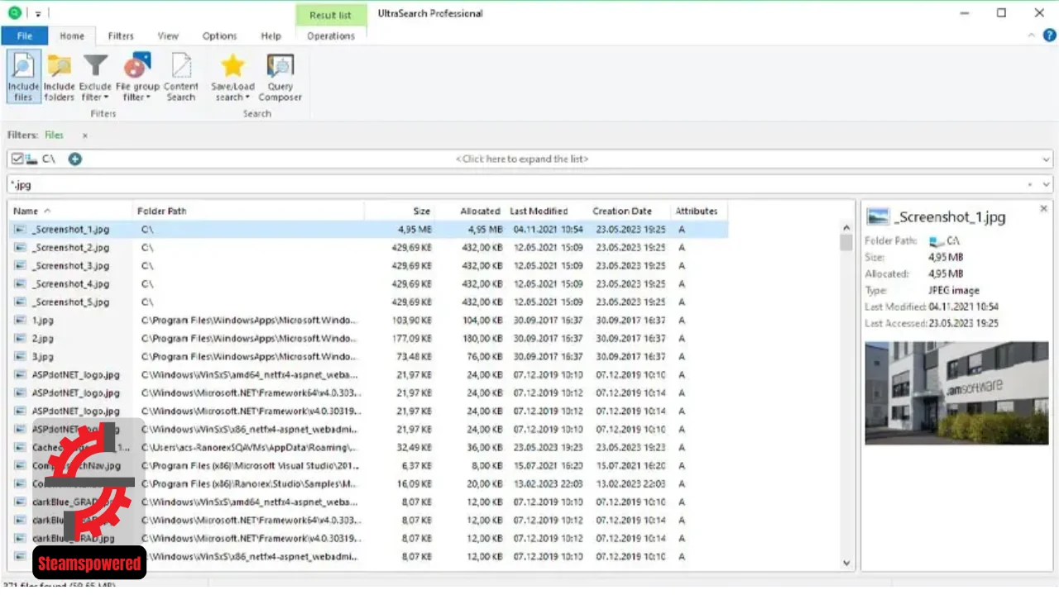Click the Ranorex Studio Samples folder path
This screenshot has height=595, width=1059.
click(x=249, y=484)
